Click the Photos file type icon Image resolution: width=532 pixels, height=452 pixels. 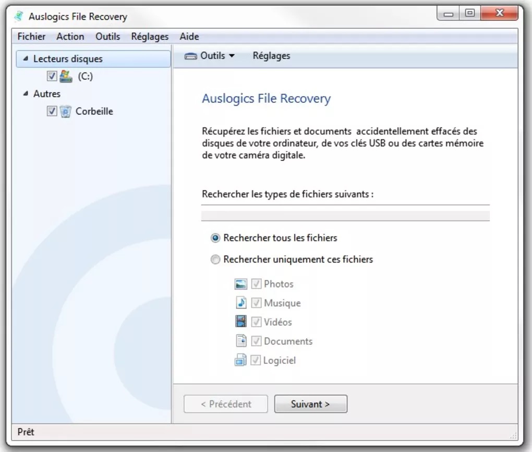coord(240,284)
